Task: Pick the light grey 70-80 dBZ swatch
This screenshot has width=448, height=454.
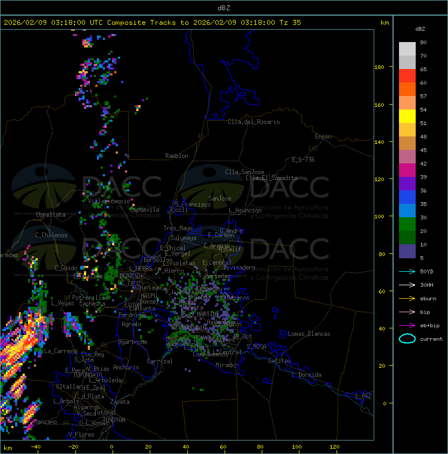Action: click(x=407, y=49)
